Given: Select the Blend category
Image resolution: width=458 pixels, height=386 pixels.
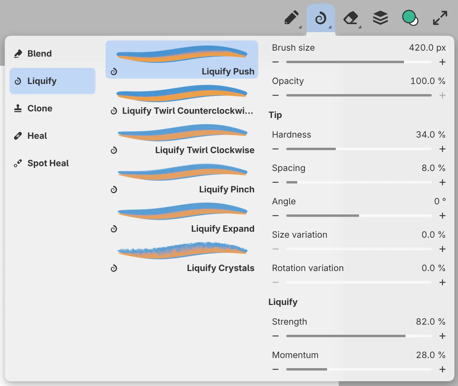Looking at the screenshot, I should pyautogui.click(x=52, y=54).
